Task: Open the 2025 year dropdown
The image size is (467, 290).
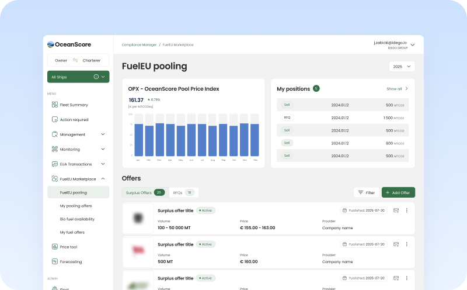Action: [x=402, y=67]
